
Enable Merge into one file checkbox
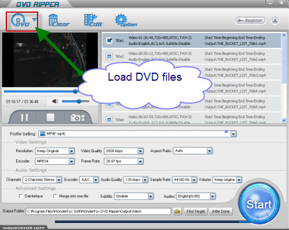55,196
